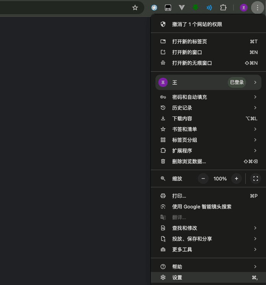This screenshot has width=266, height=285.
Task: Open 设置
Action: tap(208, 278)
